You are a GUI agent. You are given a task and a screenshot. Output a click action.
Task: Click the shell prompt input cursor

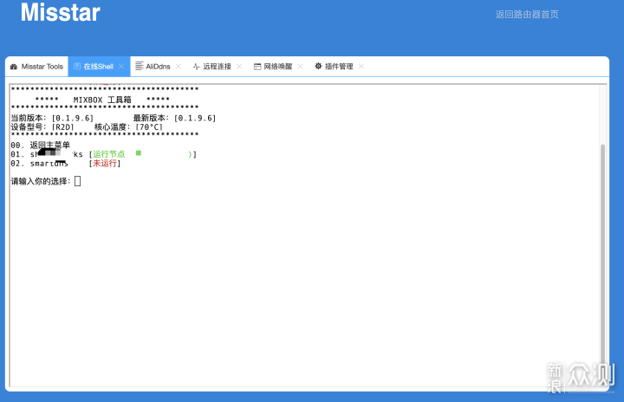(x=78, y=181)
